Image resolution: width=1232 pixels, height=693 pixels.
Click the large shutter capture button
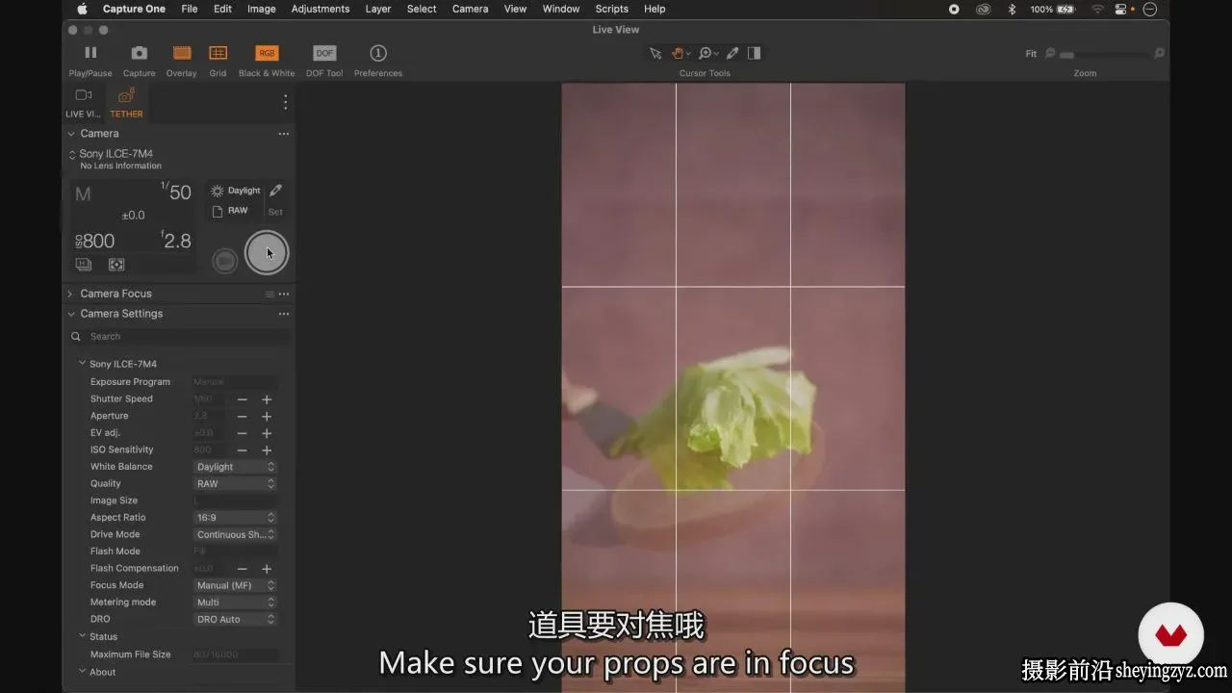[267, 253]
